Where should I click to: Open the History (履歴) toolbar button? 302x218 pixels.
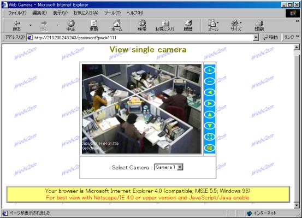[x=188, y=26]
